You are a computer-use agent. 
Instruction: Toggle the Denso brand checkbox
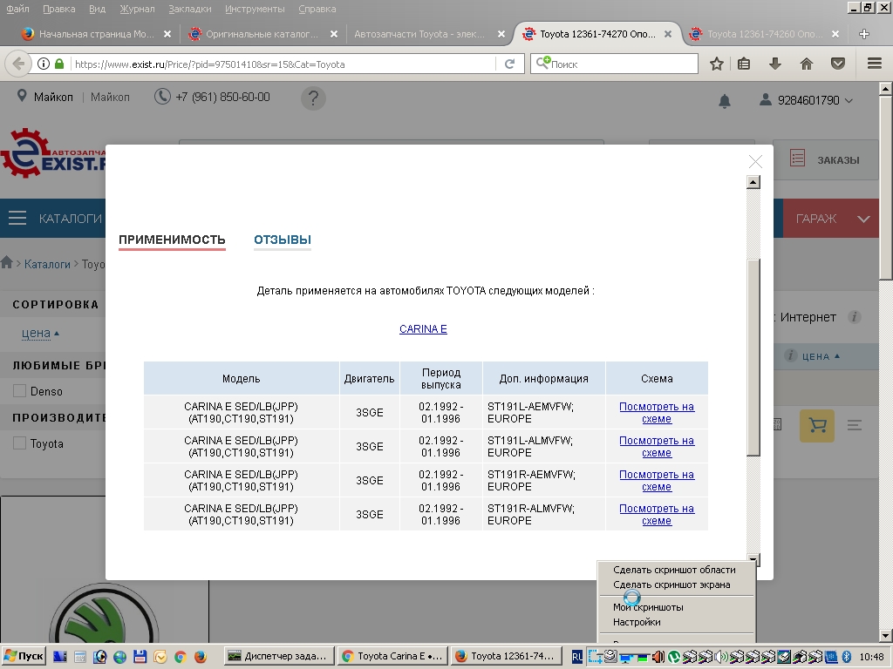coord(19,392)
